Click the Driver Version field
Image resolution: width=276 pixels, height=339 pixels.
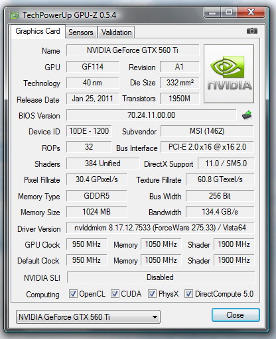coord(161,228)
